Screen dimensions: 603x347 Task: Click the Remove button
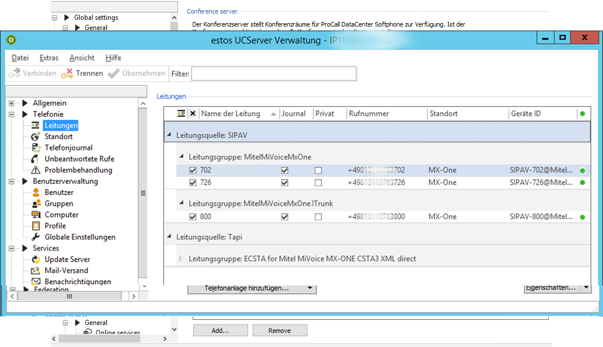coord(279,331)
